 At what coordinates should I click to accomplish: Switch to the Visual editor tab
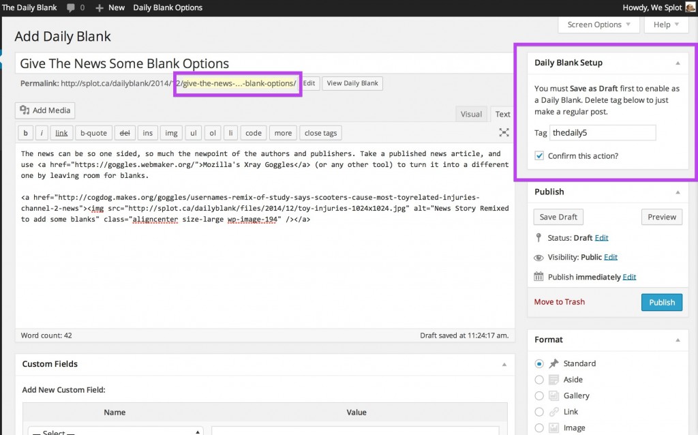pyautogui.click(x=471, y=114)
